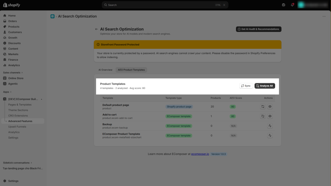Screen dimensions: 331x186
Task: Click Shopify product page badge
Action: [x=179, y=107]
